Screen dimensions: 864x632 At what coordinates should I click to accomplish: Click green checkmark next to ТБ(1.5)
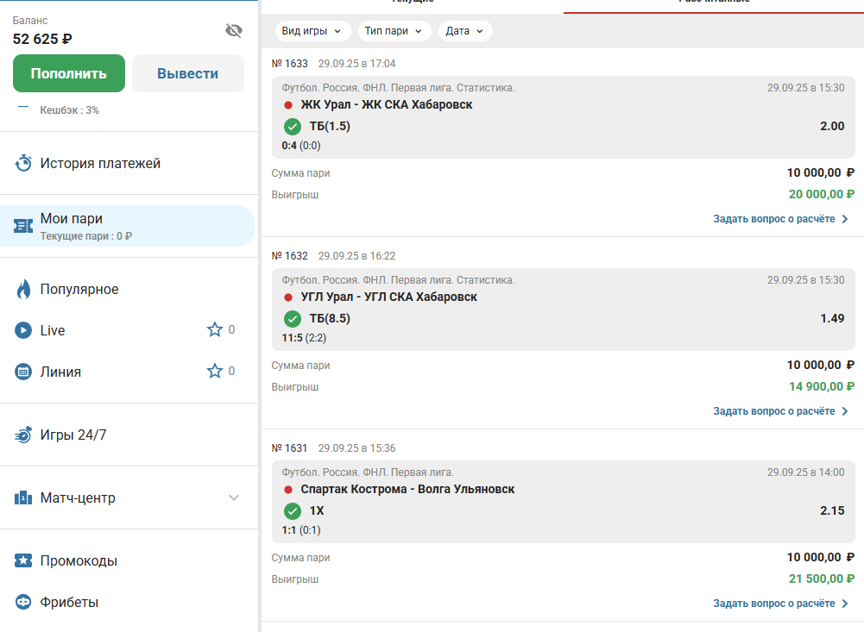point(292,127)
